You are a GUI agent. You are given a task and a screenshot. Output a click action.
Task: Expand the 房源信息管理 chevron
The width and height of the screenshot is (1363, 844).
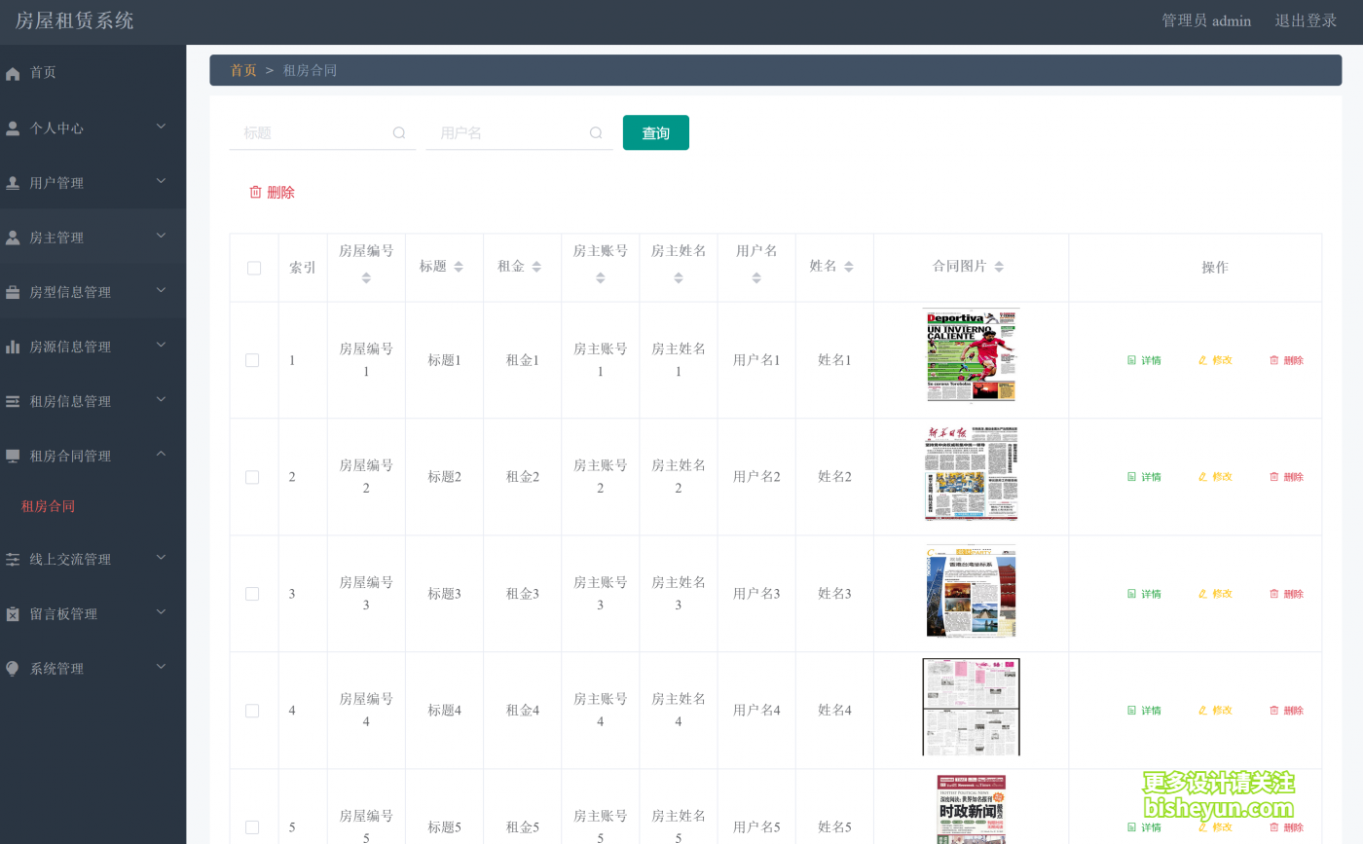pyautogui.click(x=162, y=345)
